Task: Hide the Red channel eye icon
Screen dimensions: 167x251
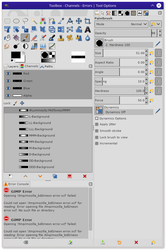Action: [8, 74]
